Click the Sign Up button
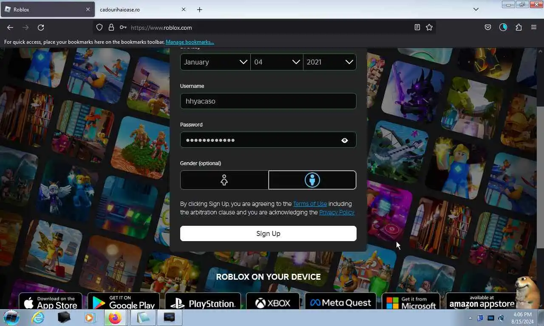Image resolution: width=544 pixels, height=326 pixels. tap(268, 233)
